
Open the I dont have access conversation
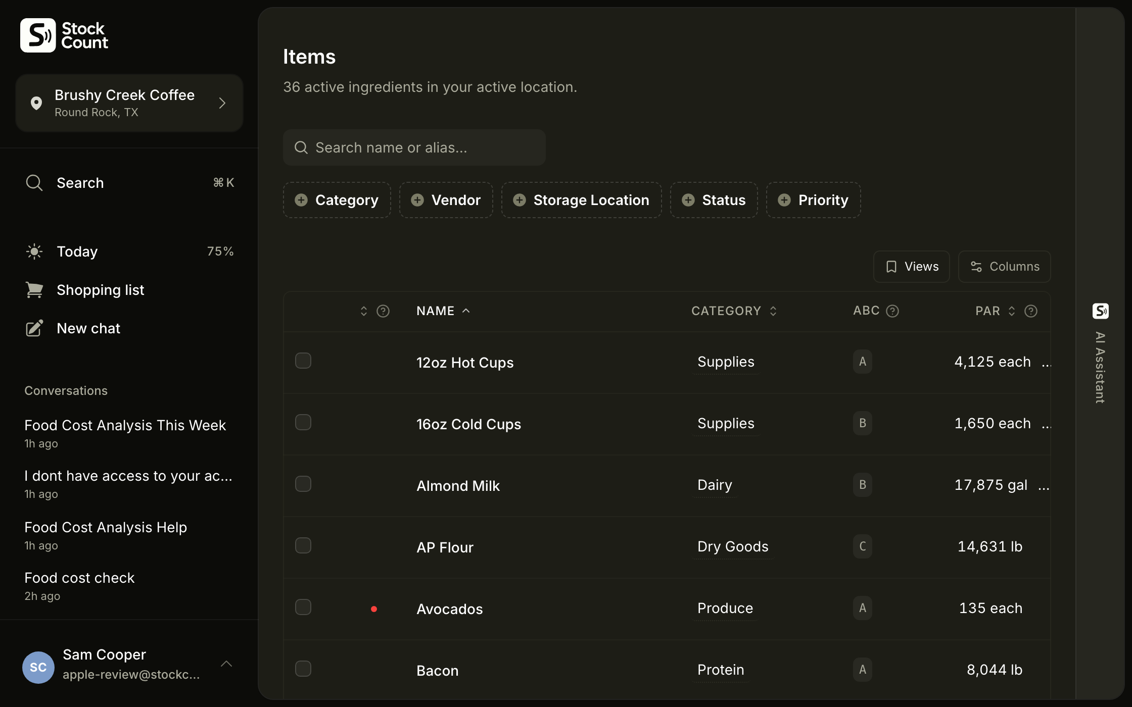(128, 484)
